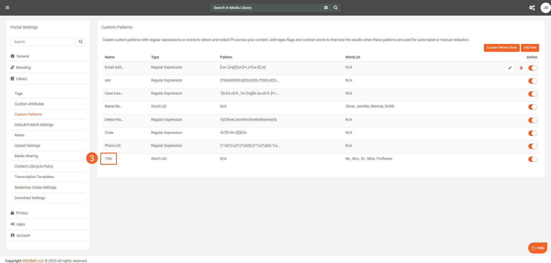551x263 pixels.
Task: Disable the ssn pattern toggle
Action: (532, 81)
